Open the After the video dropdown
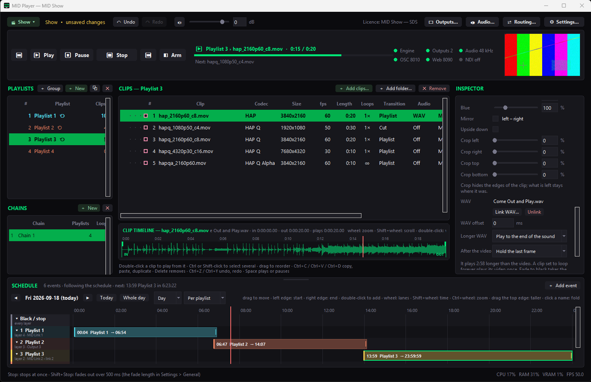The width and height of the screenshot is (591, 382). 530,251
